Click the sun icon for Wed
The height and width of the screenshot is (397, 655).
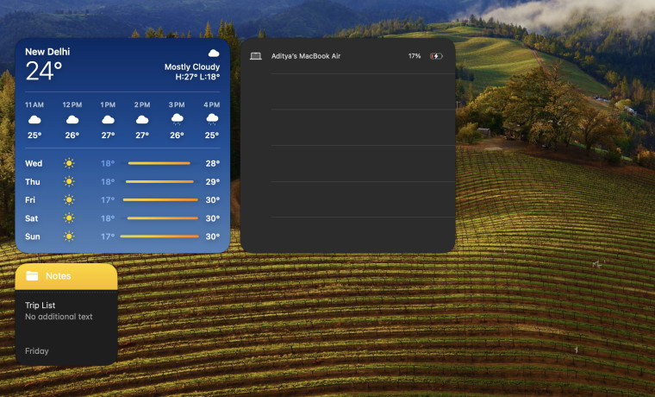[x=69, y=163]
